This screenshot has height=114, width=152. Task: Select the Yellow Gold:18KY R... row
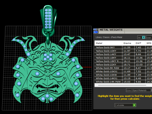[x=123, y=61]
